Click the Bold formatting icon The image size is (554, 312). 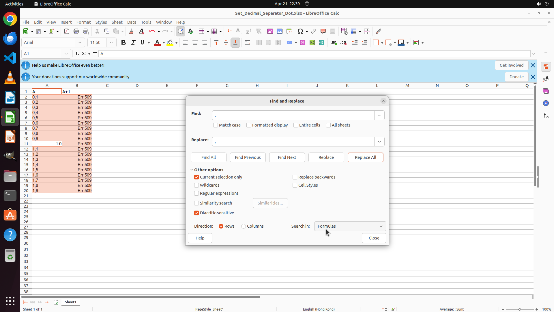tap(123, 43)
